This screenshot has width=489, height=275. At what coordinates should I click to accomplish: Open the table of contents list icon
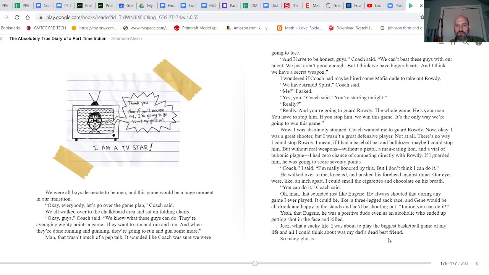pos(440,43)
